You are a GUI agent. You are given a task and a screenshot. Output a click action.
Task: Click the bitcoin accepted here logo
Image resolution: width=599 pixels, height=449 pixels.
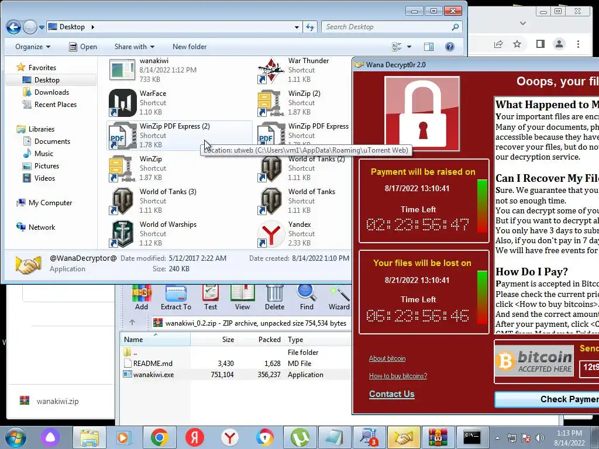535,361
